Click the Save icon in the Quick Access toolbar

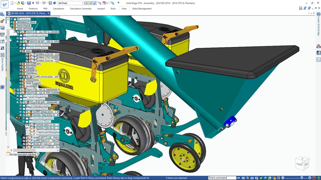coord(29,3)
